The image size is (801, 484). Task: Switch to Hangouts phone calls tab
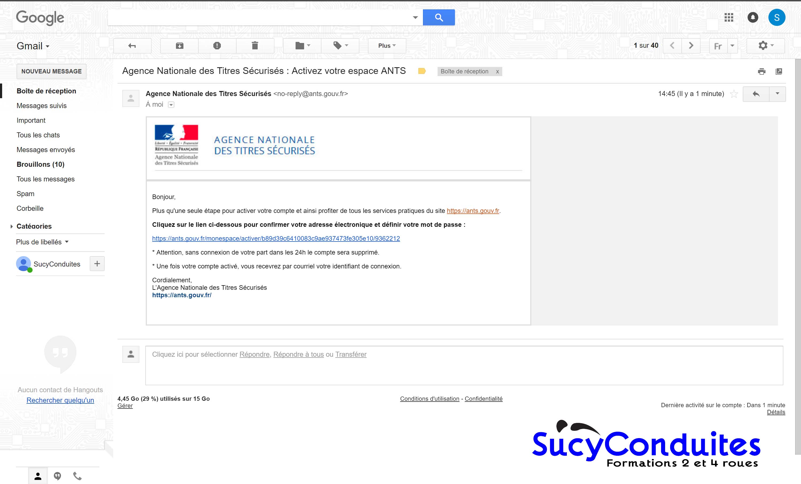77,476
